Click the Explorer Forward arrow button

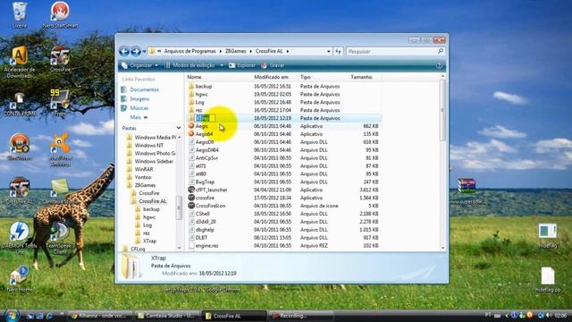(136, 52)
